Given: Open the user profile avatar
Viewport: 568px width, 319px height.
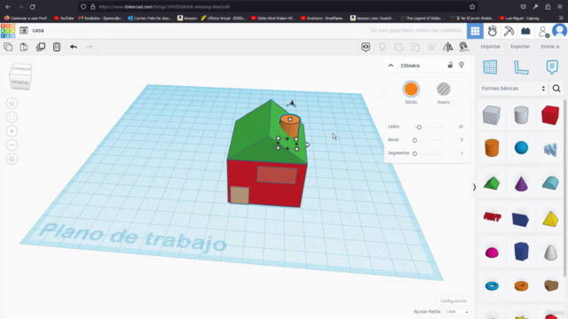Looking at the screenshot, I should [559, 31].
